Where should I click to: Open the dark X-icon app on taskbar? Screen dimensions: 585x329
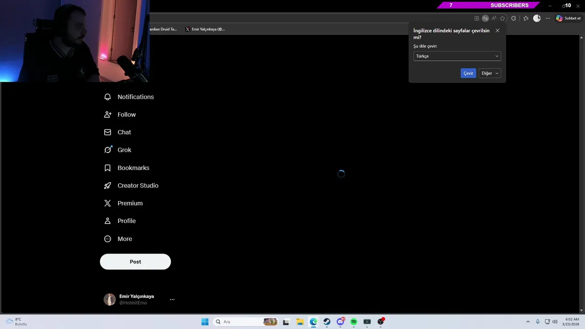[x=367, y=322]
